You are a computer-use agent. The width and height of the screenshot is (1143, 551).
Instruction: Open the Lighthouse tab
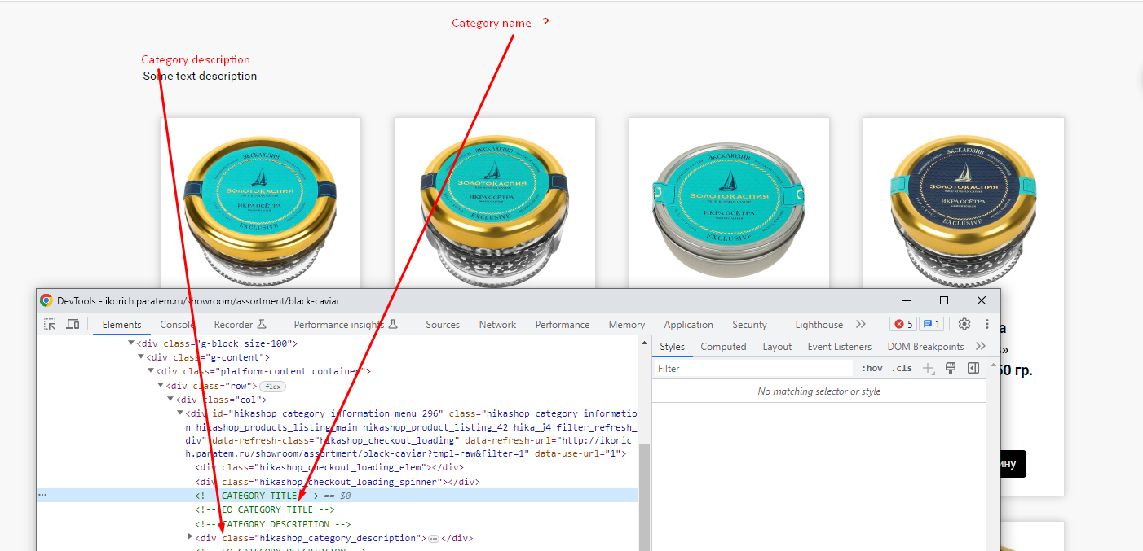(819, 324)
